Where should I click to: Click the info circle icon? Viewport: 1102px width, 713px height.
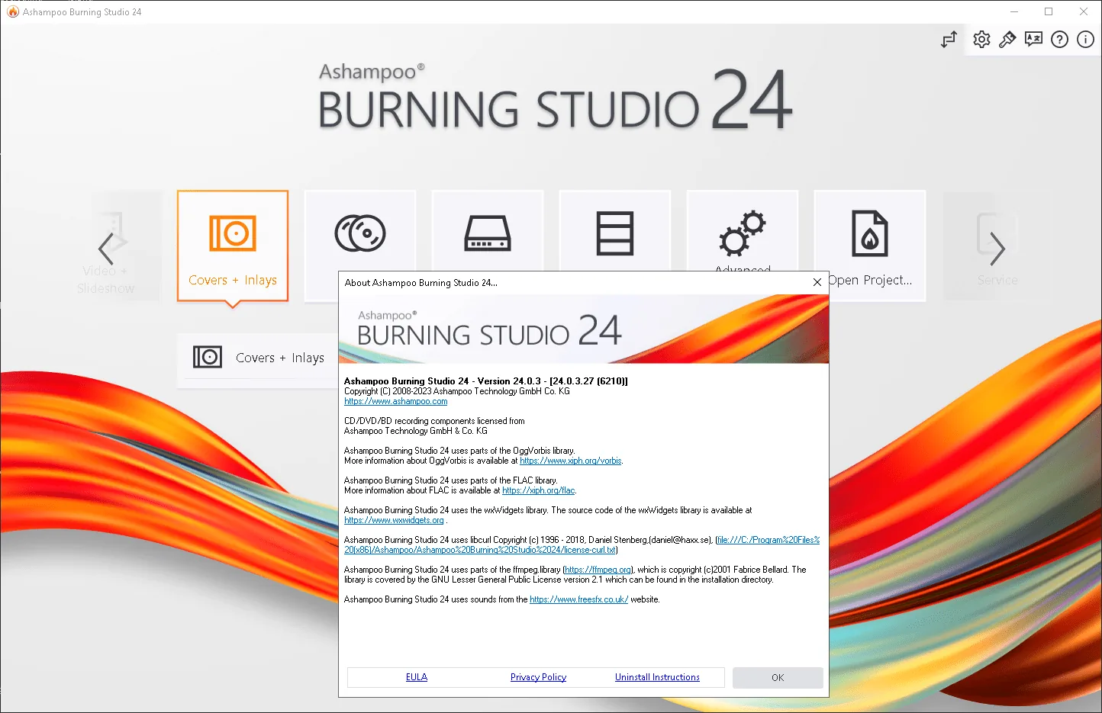tap(1085, 40)
